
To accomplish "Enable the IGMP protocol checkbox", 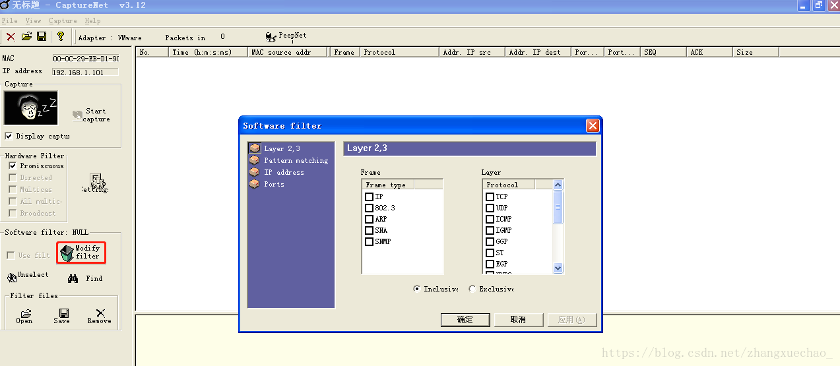I will coord(490,230).
